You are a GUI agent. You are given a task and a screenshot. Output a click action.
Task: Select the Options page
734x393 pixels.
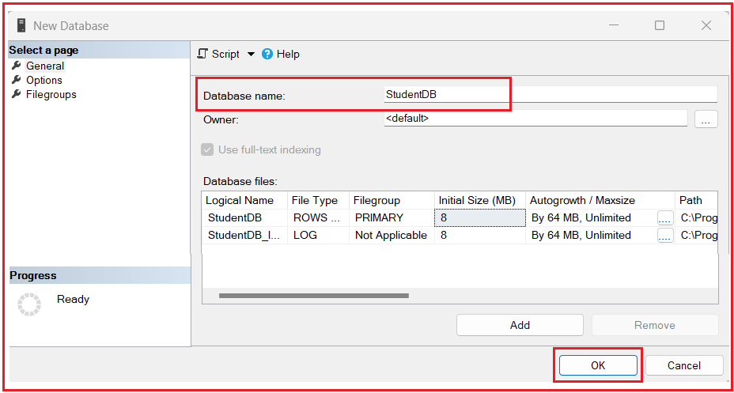tap(44, 80)
